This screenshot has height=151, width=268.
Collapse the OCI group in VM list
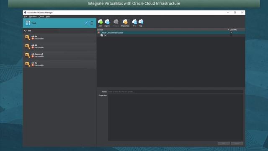coord(25,31)
